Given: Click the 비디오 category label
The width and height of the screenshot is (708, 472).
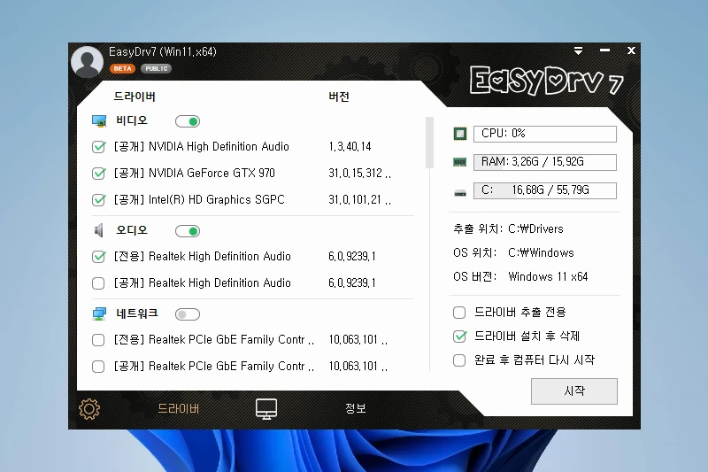Looking at the screenshot, I should tap(132, 120).
